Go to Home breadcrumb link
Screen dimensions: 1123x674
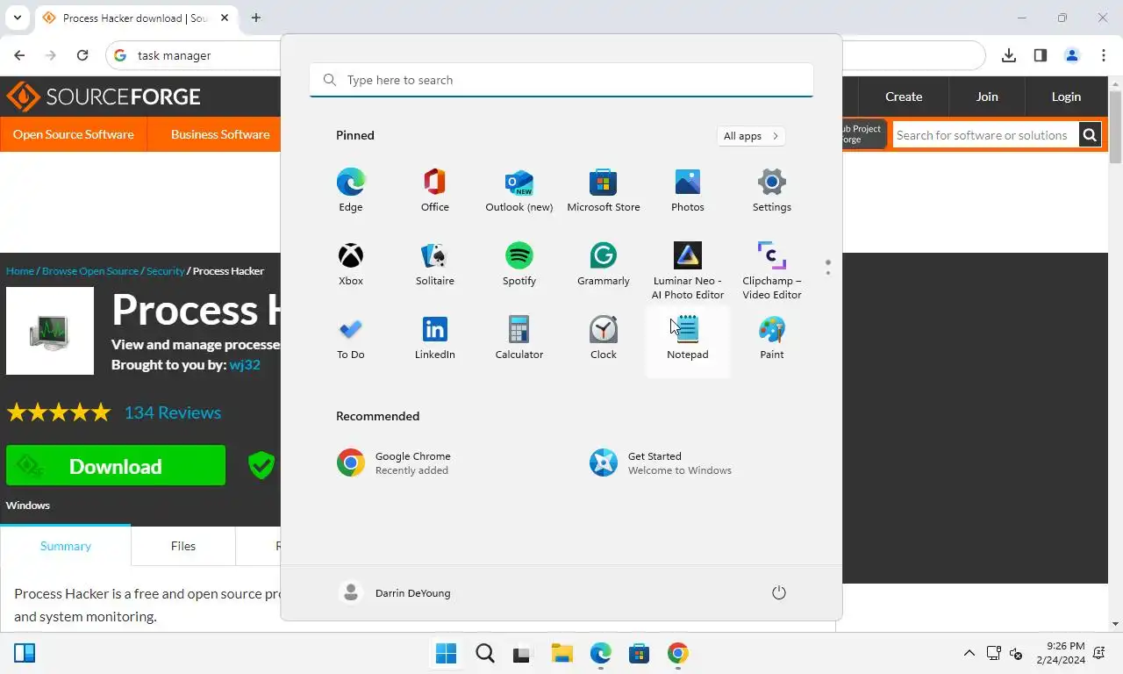(x=20, y=271)
